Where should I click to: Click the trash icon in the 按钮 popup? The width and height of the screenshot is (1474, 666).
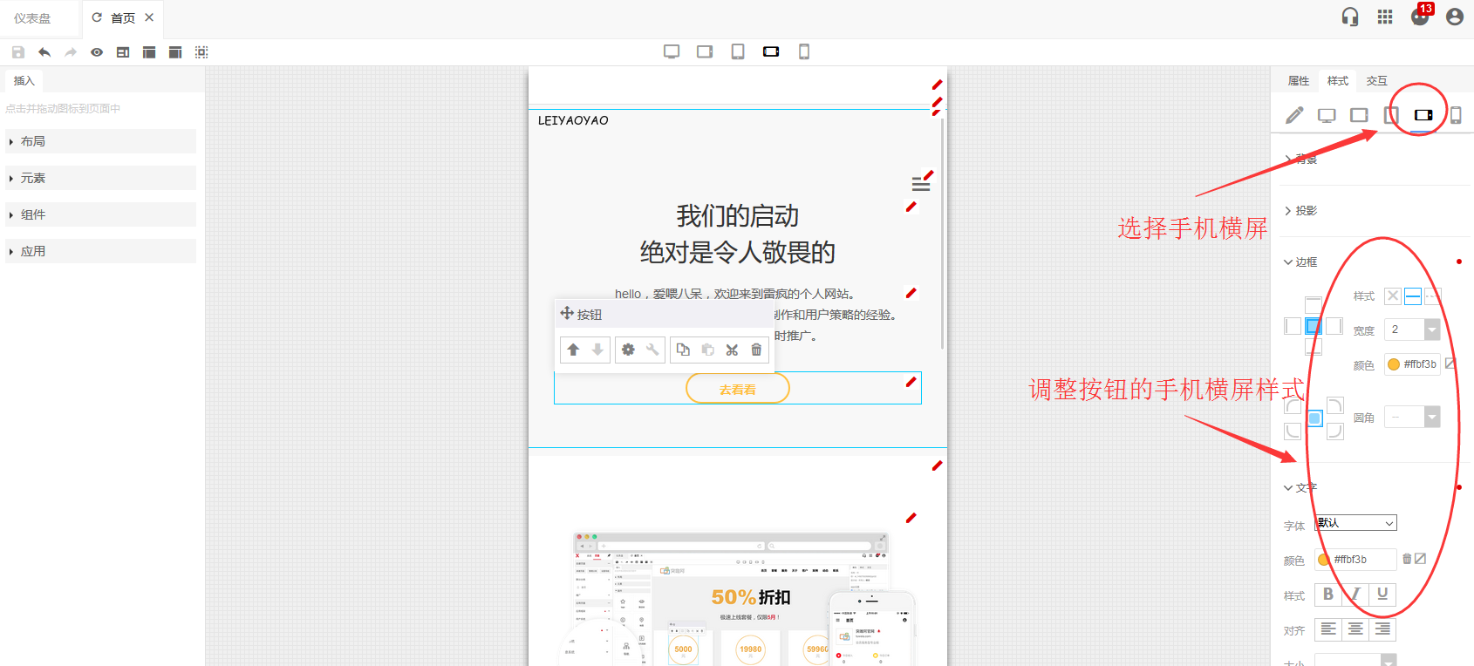756,350
